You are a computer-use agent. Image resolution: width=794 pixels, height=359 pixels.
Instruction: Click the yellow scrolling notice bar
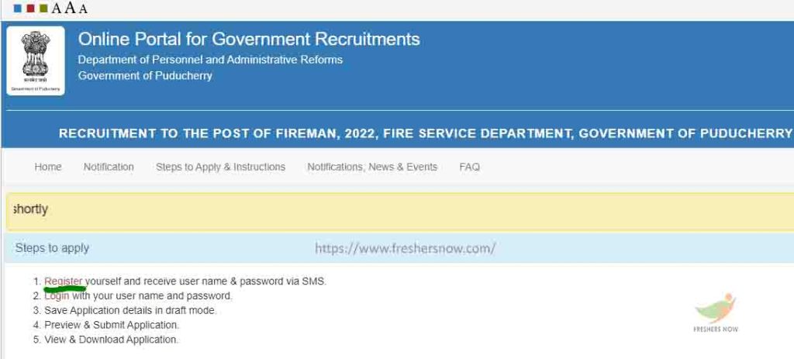pos(400,211)
